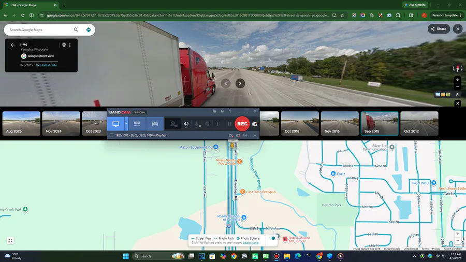Select Oct 2018 Street View thumbnail
Viewport: 466px width, 262px height.
coord(300,124)
